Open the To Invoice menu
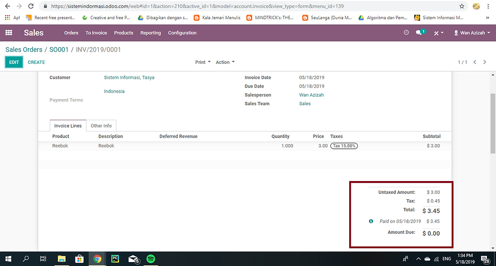 [x=96, y=33]
